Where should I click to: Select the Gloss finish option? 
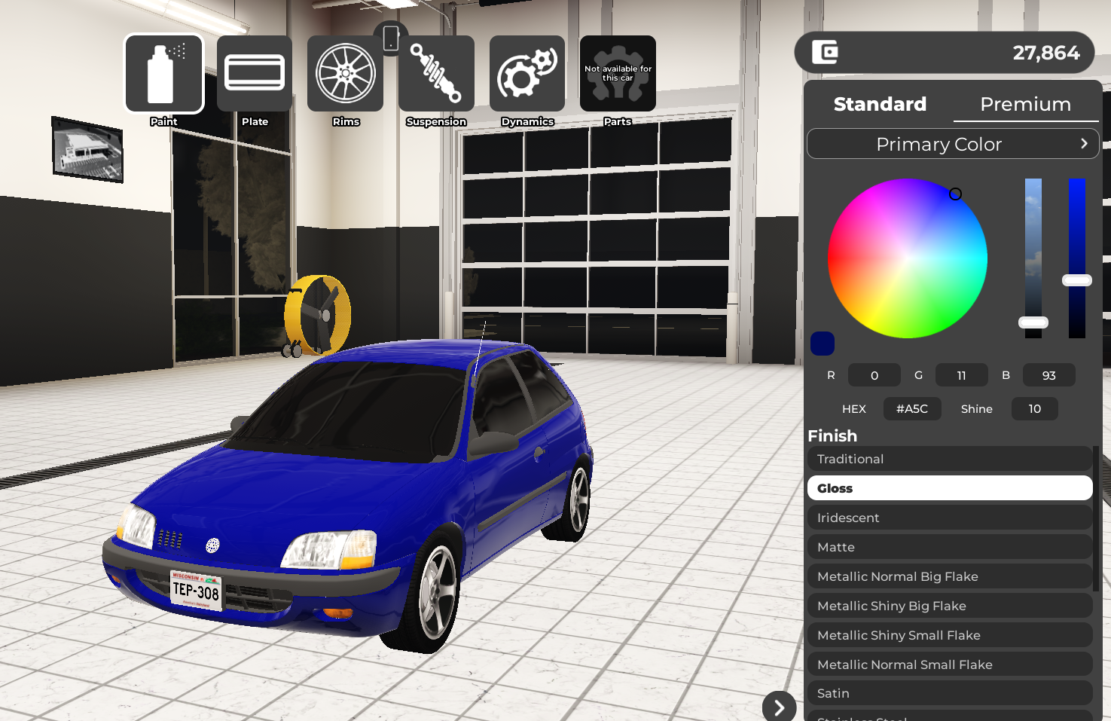click(x=949, y=488)
